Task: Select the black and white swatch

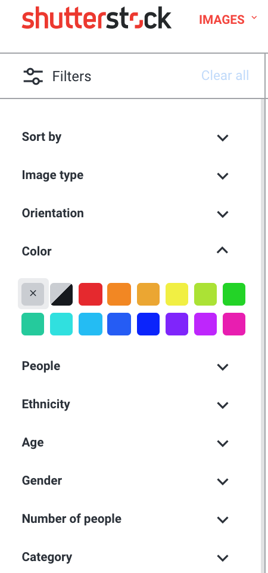Action: (x=61, y=294)
